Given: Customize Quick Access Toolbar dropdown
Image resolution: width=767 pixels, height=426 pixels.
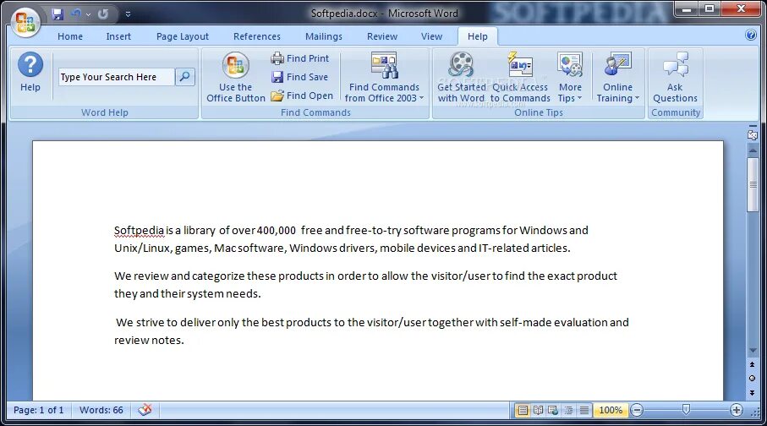Looking at the screenshot, I should [129, 14].
